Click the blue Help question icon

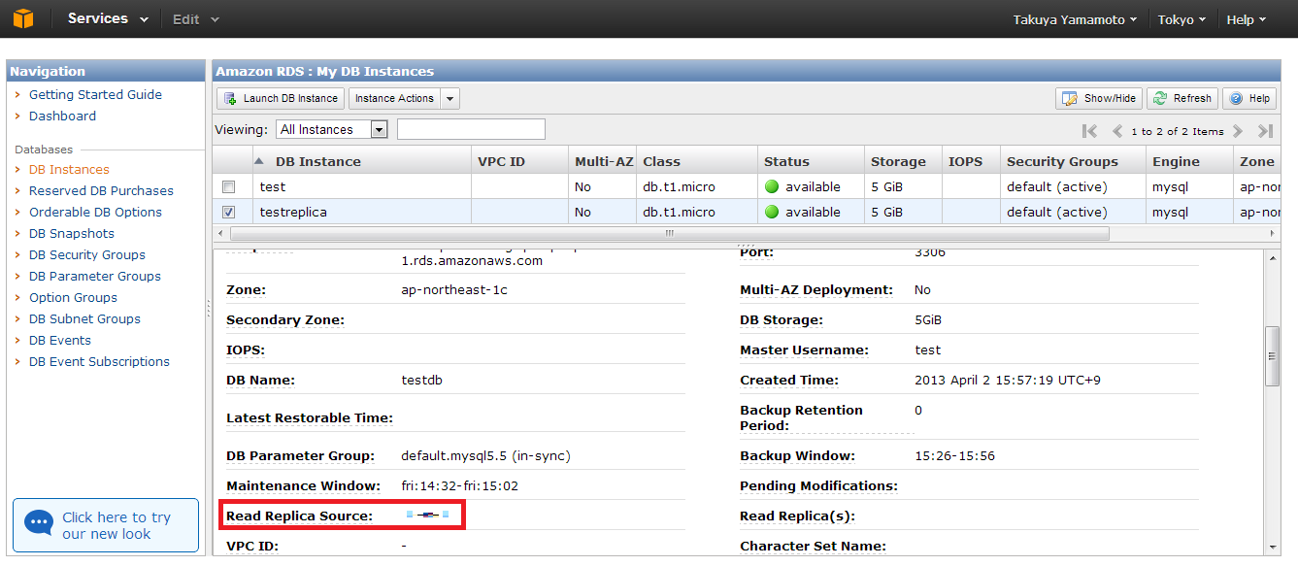1236,99
